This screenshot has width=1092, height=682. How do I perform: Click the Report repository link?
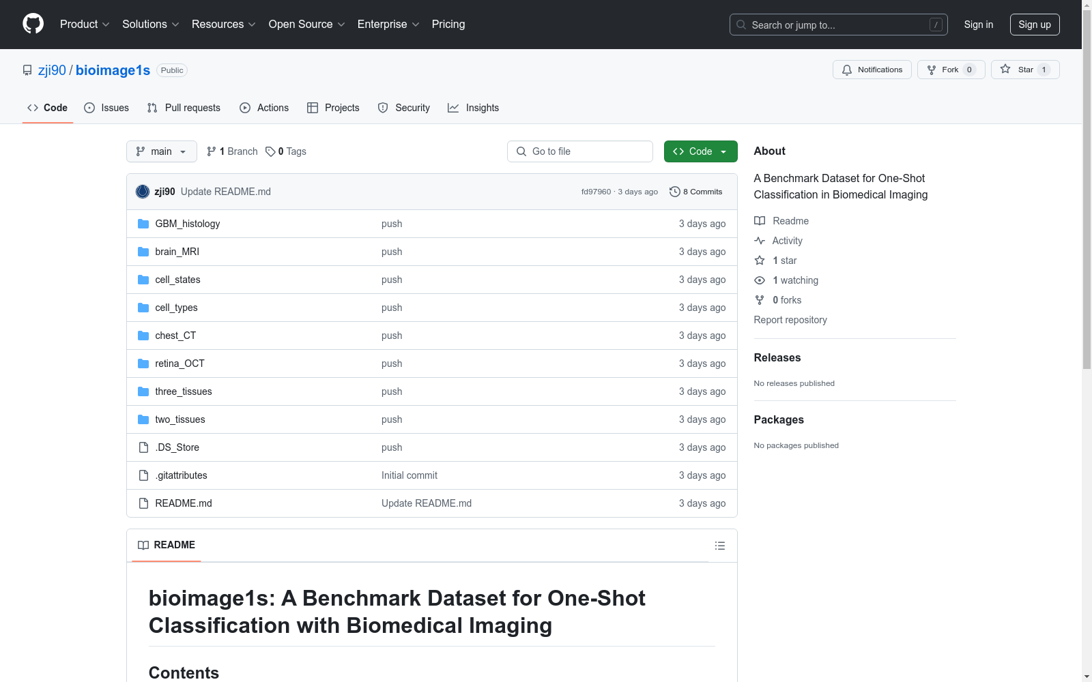coord(790,320)
